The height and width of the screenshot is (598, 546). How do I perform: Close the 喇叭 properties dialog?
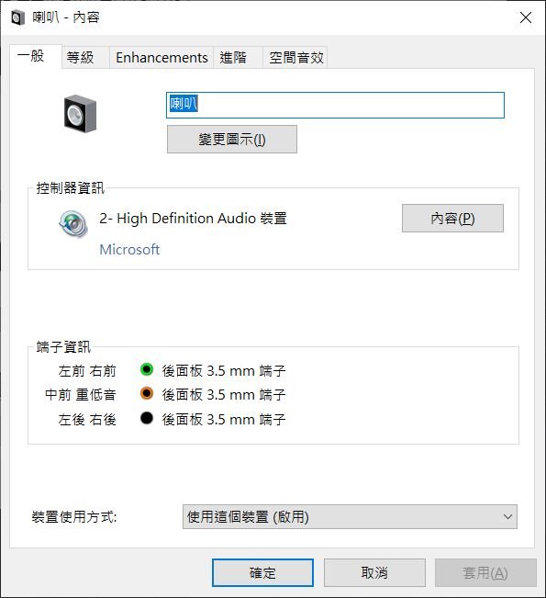tap(526, 17)
